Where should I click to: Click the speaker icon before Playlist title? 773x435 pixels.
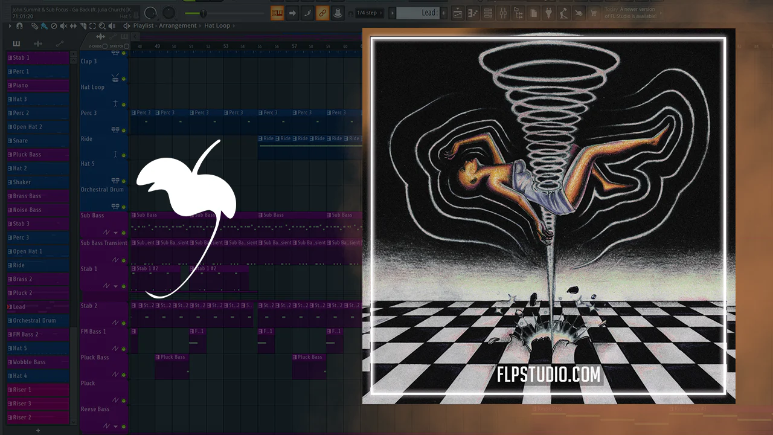point(126,26)
